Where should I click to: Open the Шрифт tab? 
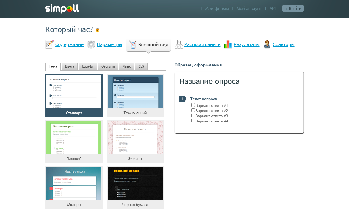(x=88, y=66)
